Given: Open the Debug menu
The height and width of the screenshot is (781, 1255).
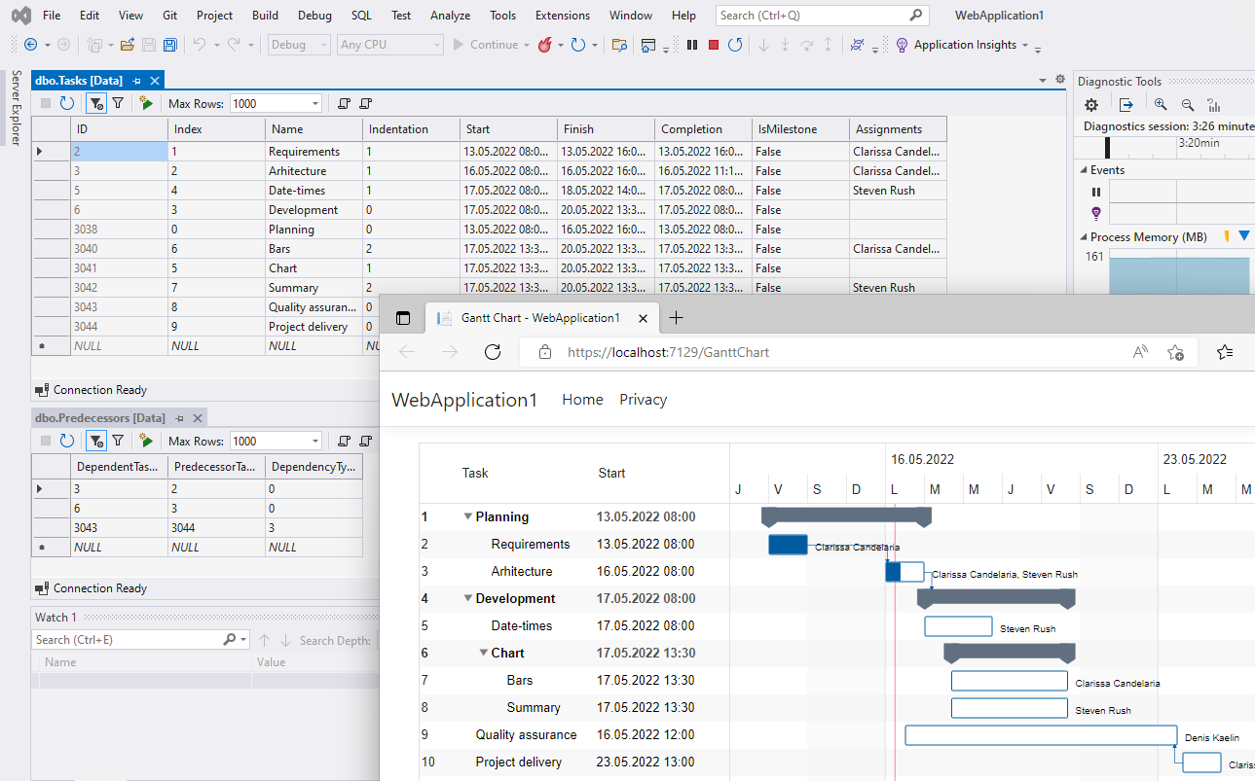Looking at the screenshot, I should 314,15.
